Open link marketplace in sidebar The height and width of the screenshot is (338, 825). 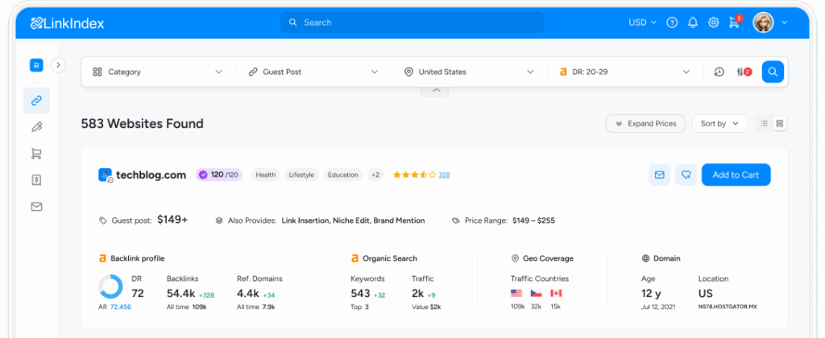pyautogui.click(x=36, y=101)
